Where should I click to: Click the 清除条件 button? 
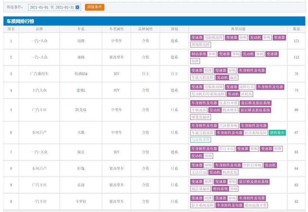coord(95,7)
